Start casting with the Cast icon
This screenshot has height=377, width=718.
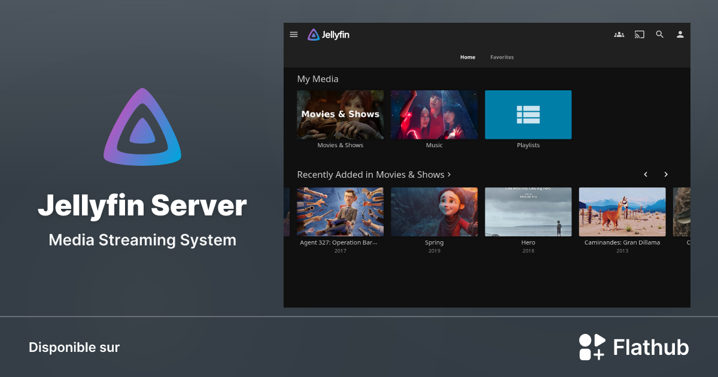pos(639,34)
